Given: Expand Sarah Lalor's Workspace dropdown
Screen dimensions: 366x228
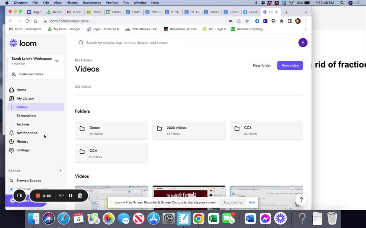Looking at the screenshot, I should [x=57, y=61].
